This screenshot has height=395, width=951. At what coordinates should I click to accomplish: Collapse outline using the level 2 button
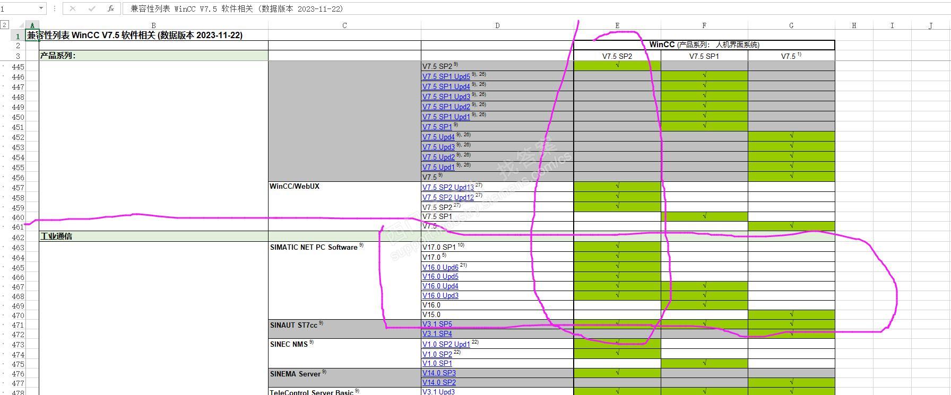coord(4,24)
